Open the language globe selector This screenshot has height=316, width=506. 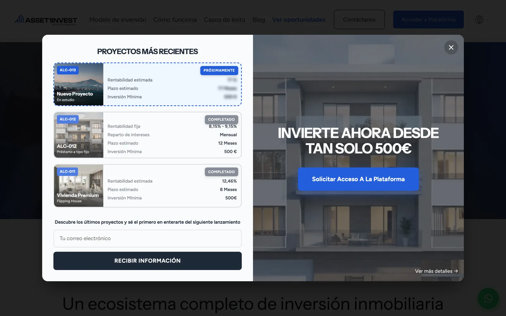pos(479,20)
